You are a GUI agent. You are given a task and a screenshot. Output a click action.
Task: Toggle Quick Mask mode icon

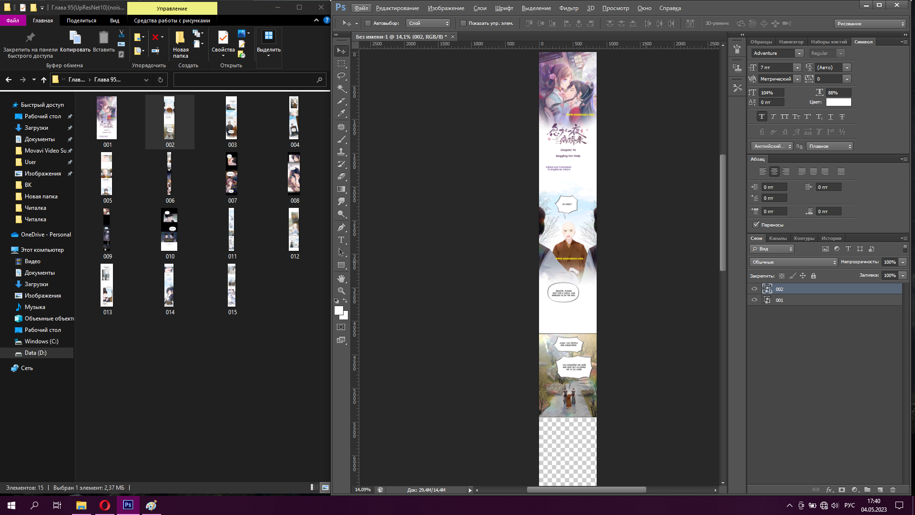[x=341, y=327]
